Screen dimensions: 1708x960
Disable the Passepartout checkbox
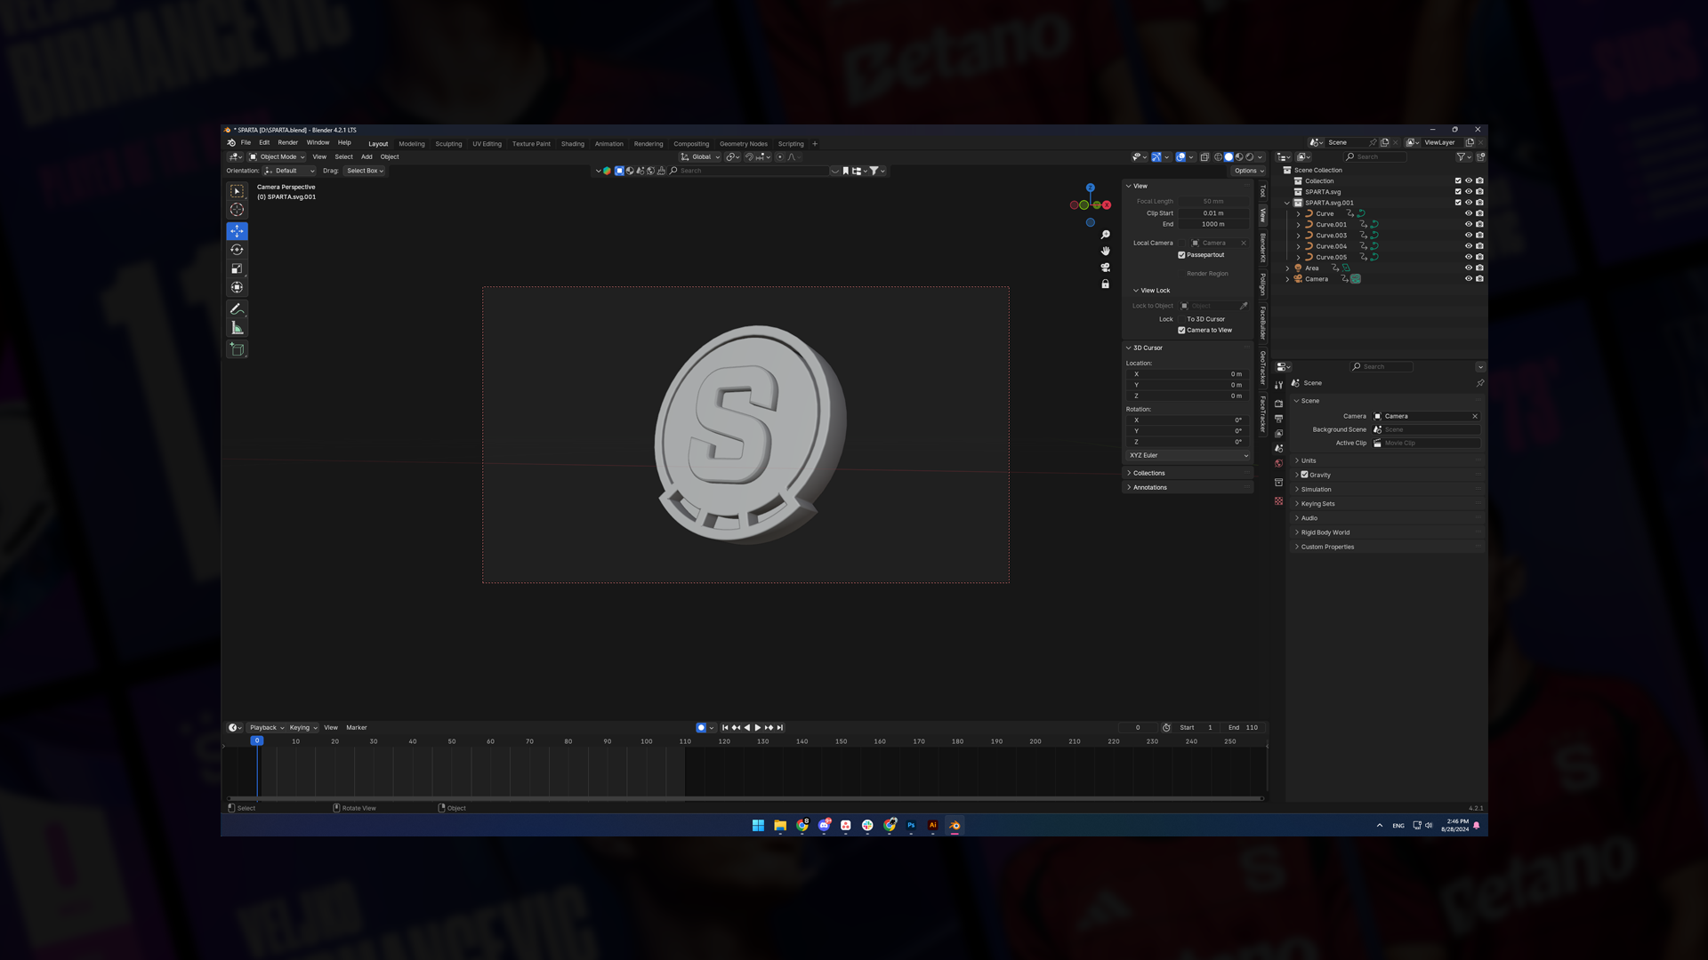1181,255
